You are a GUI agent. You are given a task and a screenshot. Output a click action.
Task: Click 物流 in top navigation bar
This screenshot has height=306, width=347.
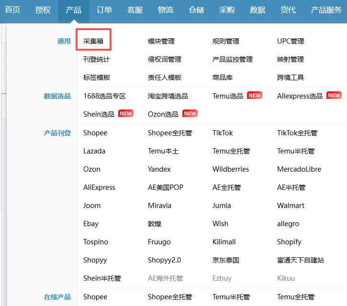(166, 10)
